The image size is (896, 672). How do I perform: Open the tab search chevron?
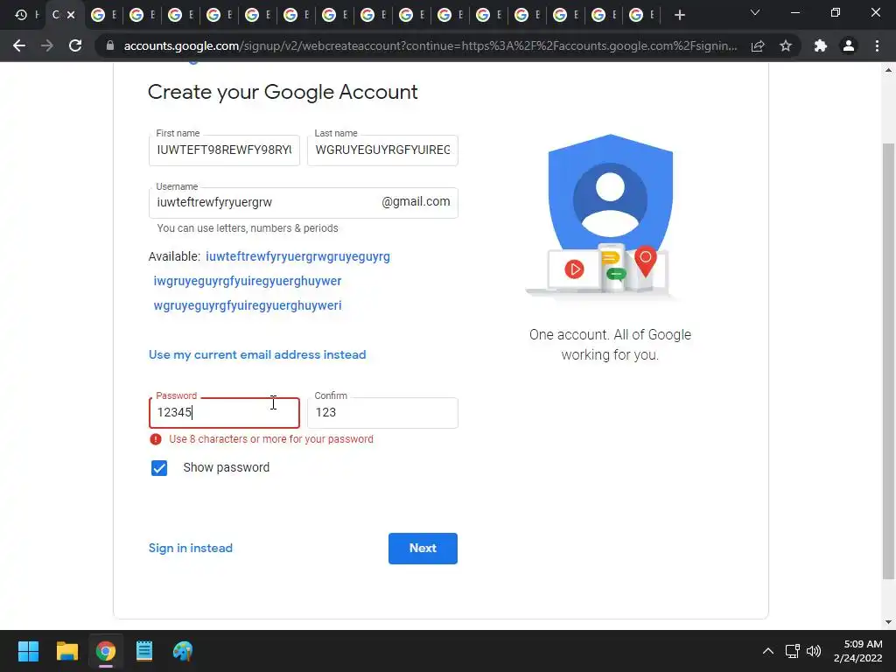click(755, 12)
